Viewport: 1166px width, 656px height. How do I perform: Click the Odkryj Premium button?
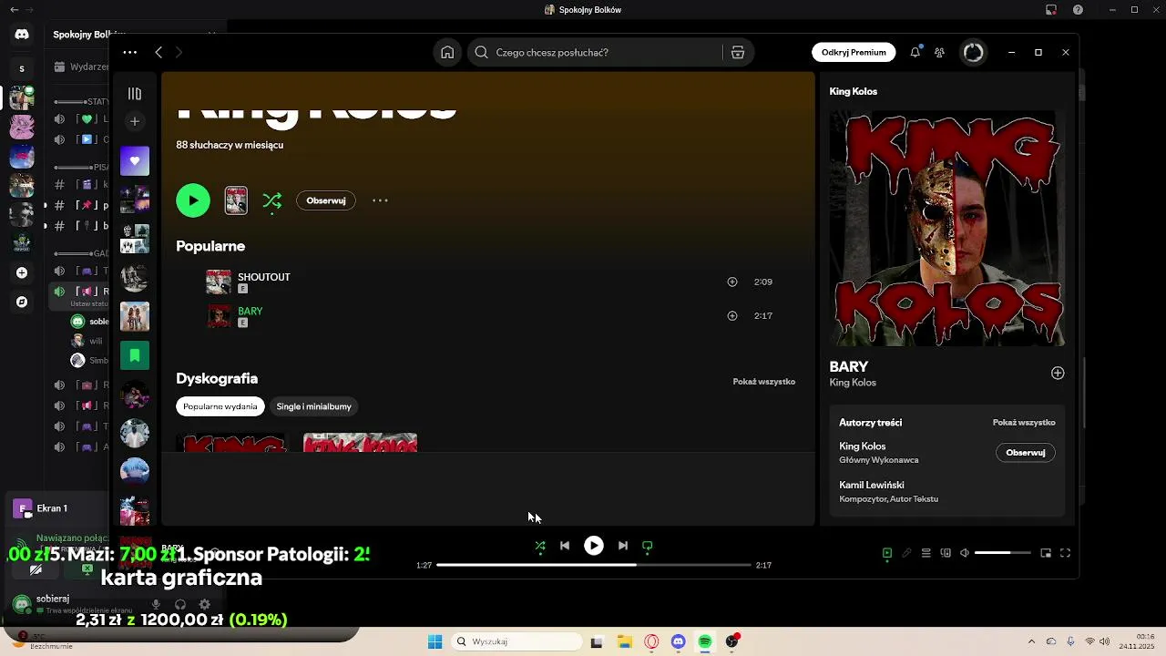854,52
